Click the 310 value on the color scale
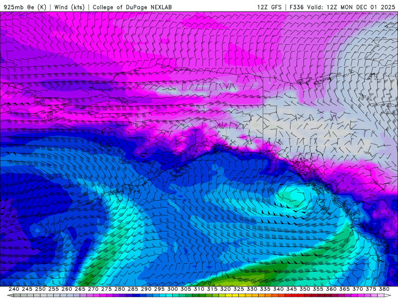The width and height of the screenshot is (398, 298). click(199, 289)
